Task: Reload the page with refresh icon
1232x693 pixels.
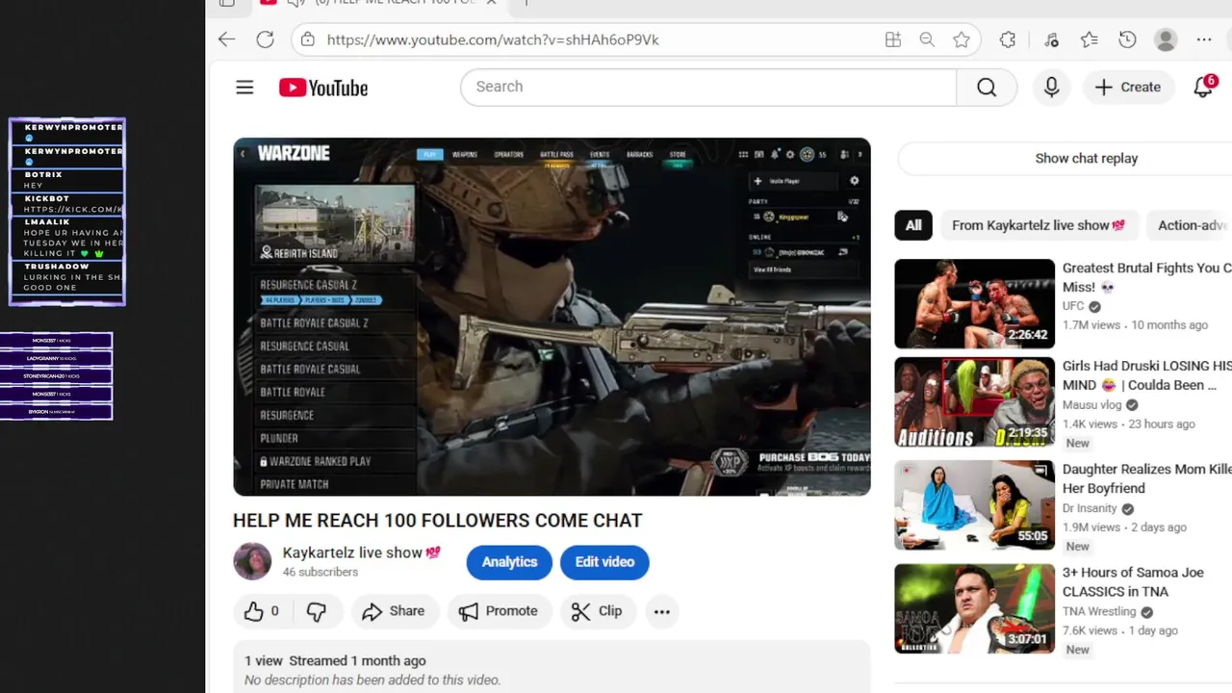Action: click(265, 39)
